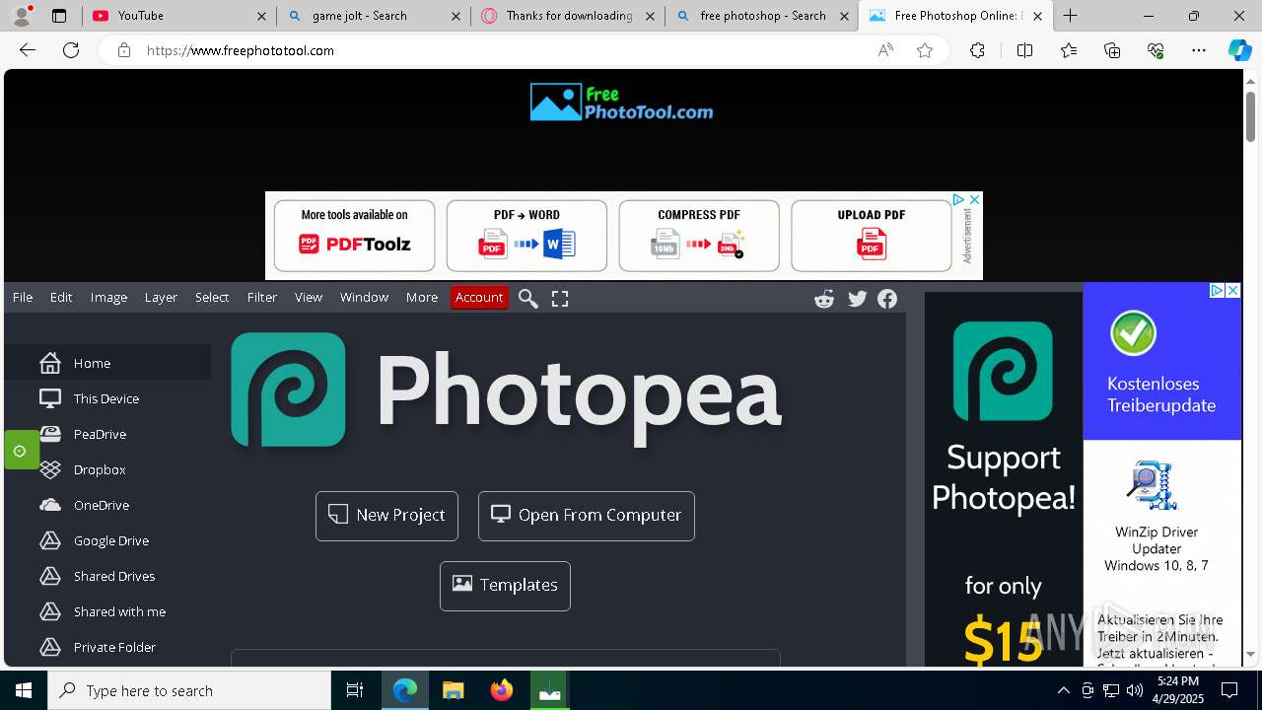This screenshot has width=1262, height=710.
Task: Click PDFToolz more tools ad card
Action: click(x=354, y=236)
